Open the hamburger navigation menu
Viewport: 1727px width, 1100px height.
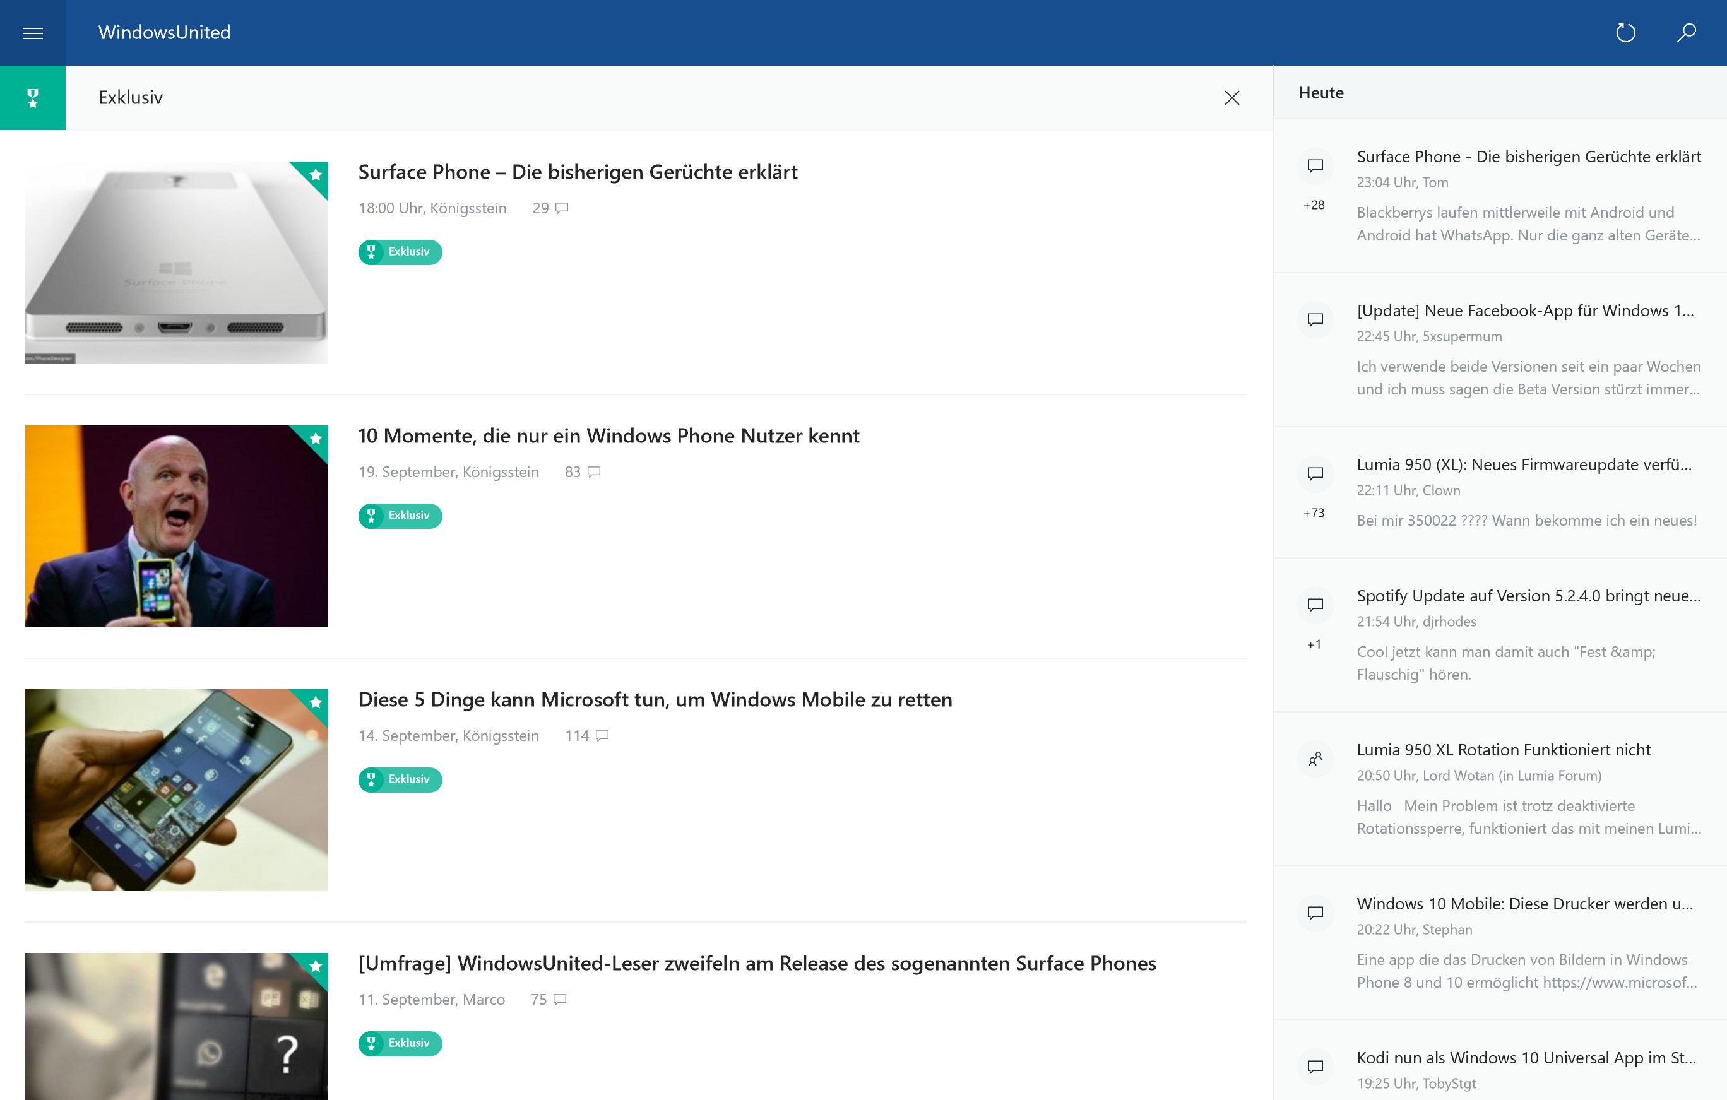pyautogui.click(x=32, y=33)
